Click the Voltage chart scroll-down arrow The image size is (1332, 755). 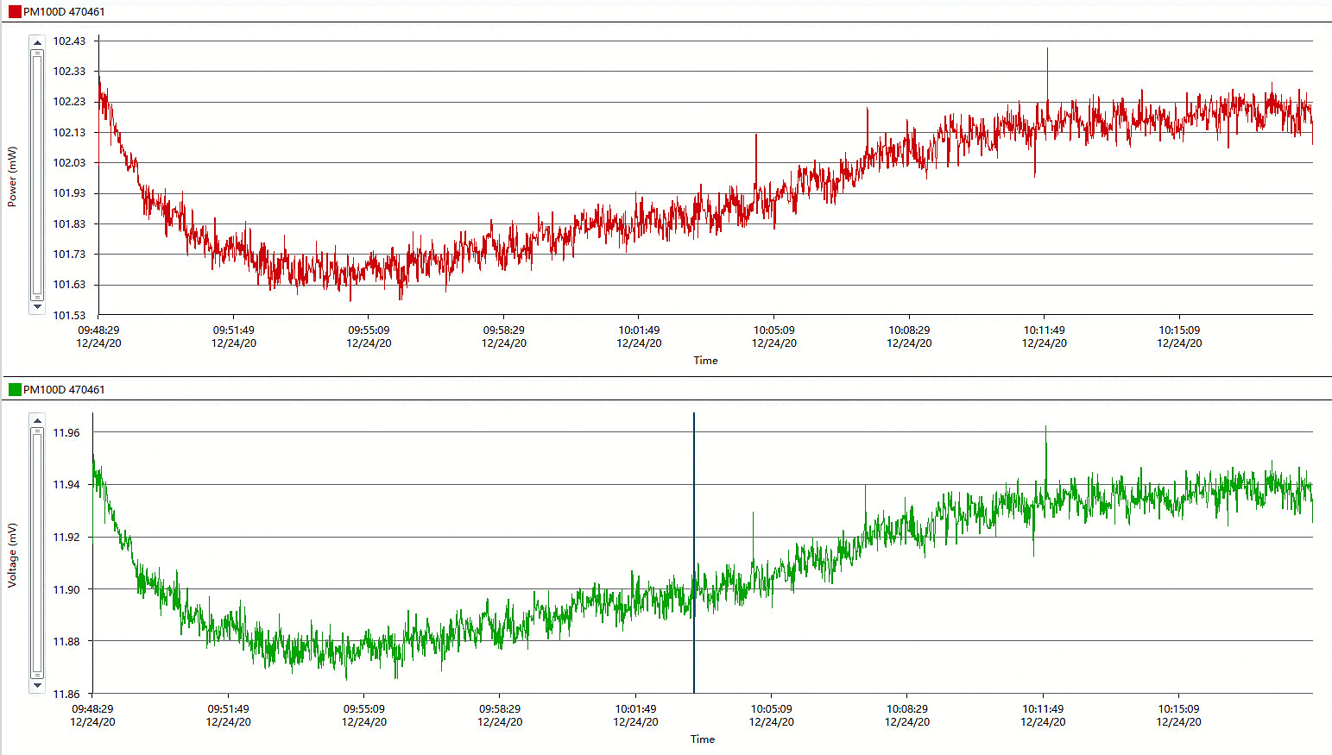pyautogui.click(x=37, y=686)
